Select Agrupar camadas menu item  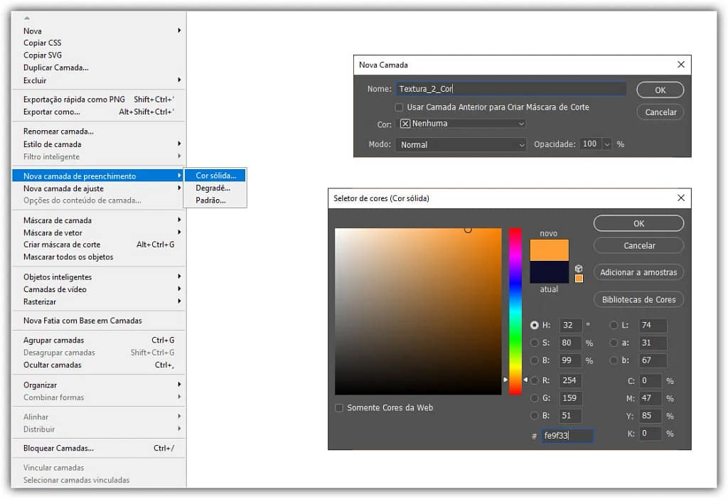point(99,340)
